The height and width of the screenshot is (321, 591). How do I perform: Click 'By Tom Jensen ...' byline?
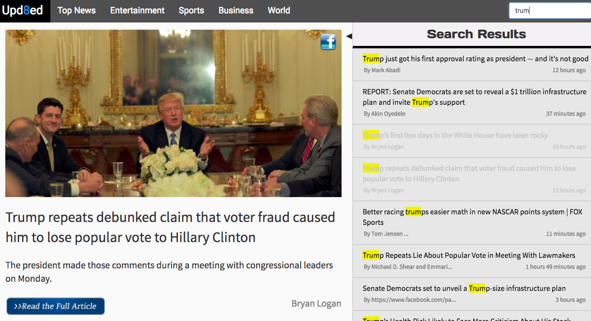(x=386, y=234)
